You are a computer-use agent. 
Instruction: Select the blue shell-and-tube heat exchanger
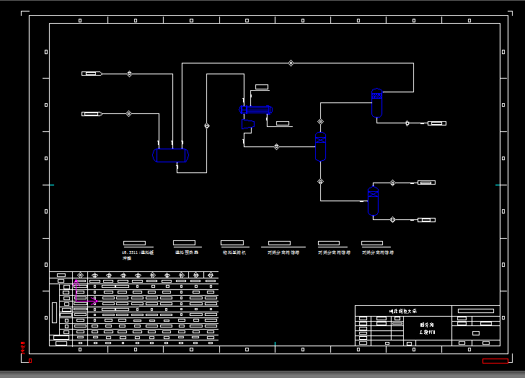pyautogui.click(x=256, y=110)
